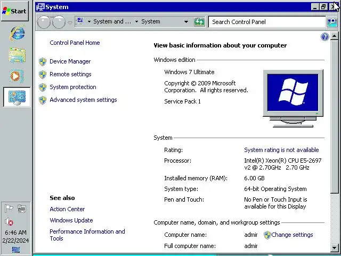Open Windows Explorer from the taskbar
The image size is (341, 256).
click(17, 55)
